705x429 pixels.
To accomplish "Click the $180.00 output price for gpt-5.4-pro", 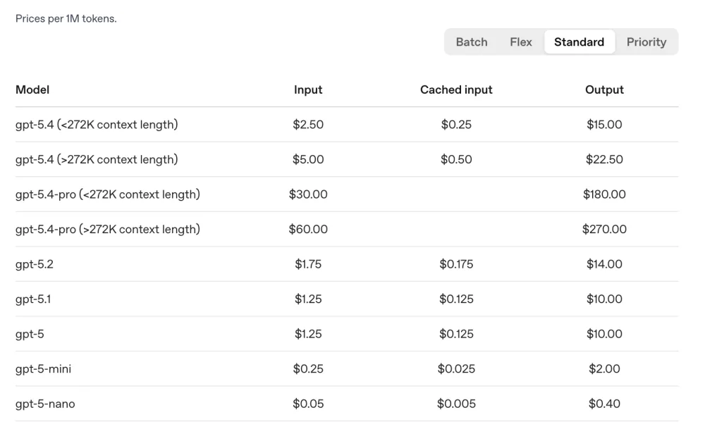I will click(604, 194).
